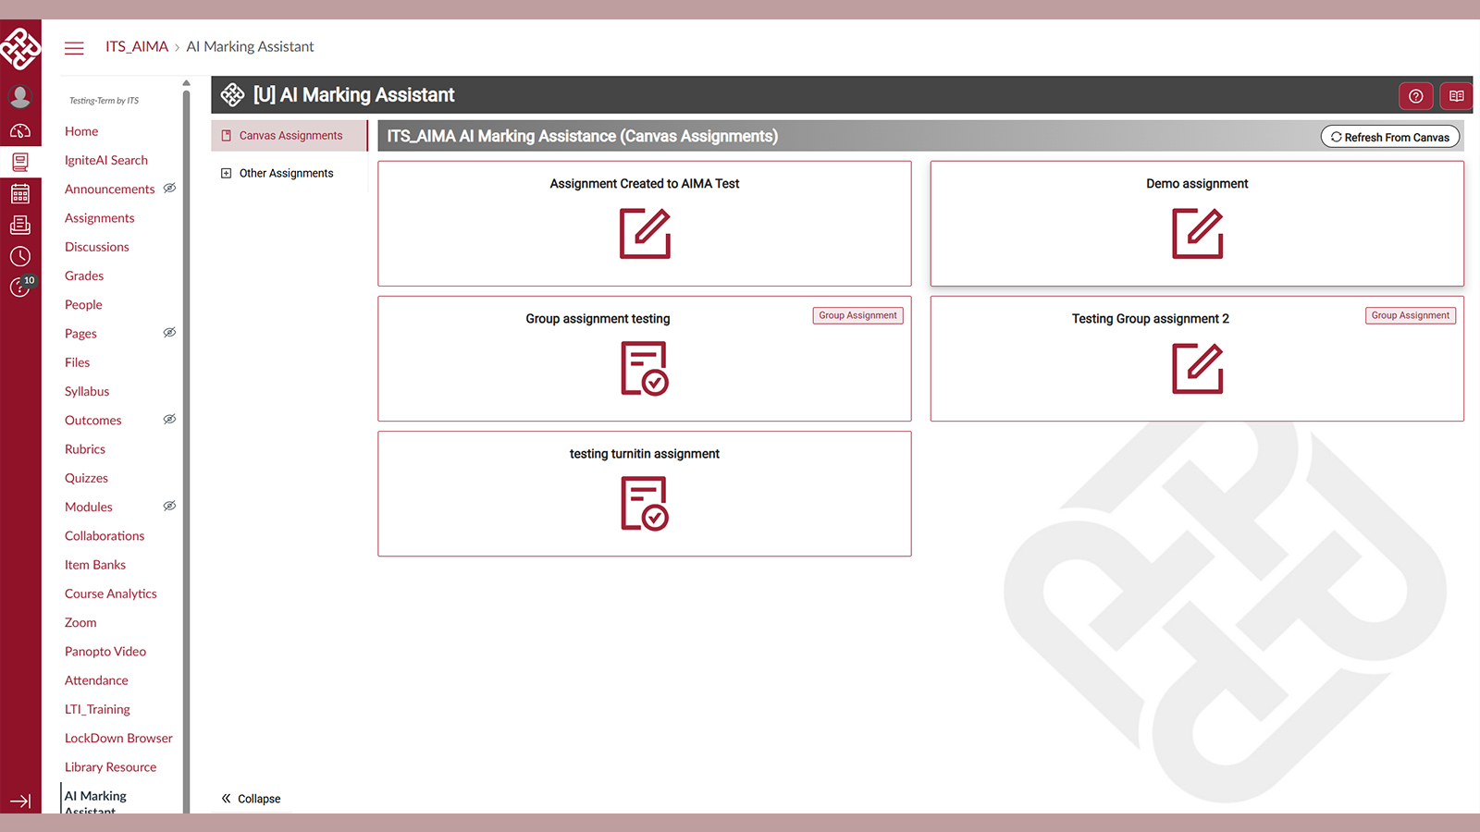1480x832 pixels.
Task: Open Attendance in course menu
Action: click(x=96, y=680)
